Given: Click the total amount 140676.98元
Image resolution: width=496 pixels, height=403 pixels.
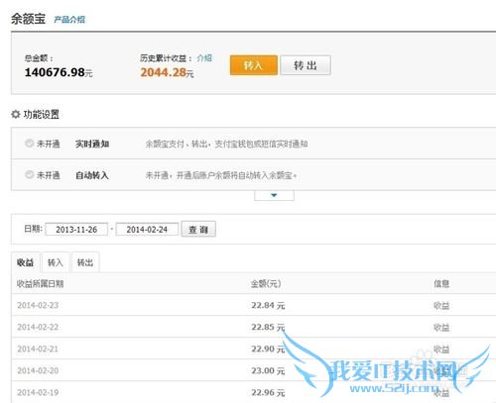Looking at the screenshot, I should (x=59, y=72).
